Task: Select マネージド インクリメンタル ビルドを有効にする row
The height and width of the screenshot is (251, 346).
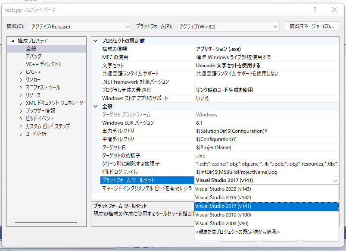Action: pos(147,188)
